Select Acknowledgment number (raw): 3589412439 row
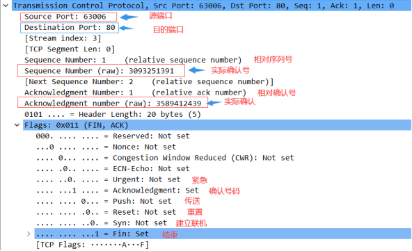The width and height of the screenshot is (412, 251). pyautogui.click(x=113, y=104)
